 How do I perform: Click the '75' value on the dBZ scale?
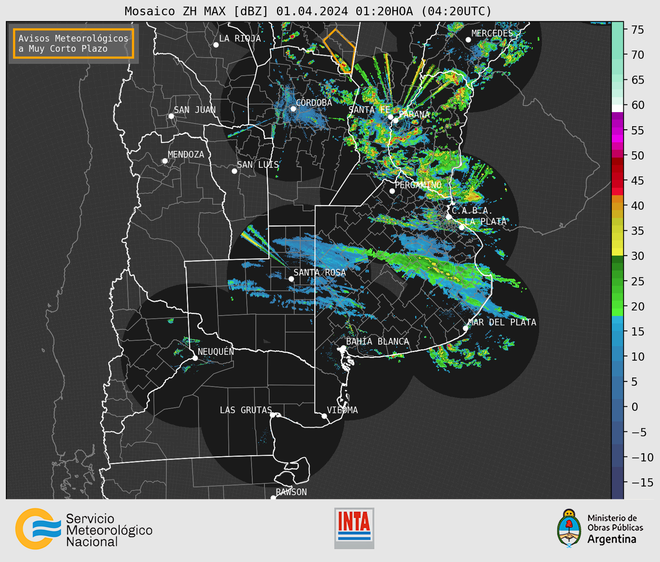tap(637, 30)
